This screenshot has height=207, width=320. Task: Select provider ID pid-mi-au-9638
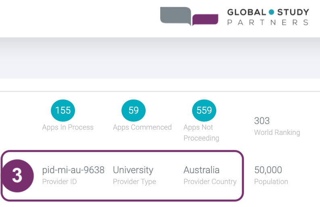click(73, 170)
